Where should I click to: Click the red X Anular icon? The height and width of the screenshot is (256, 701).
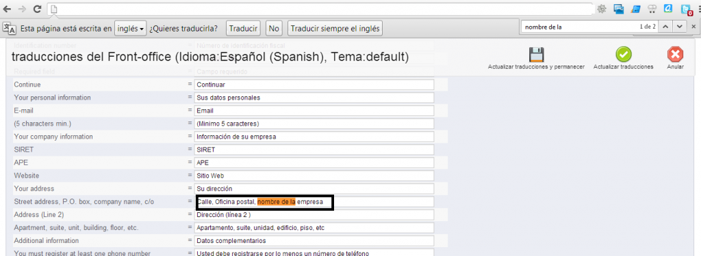tap(675, 54)
